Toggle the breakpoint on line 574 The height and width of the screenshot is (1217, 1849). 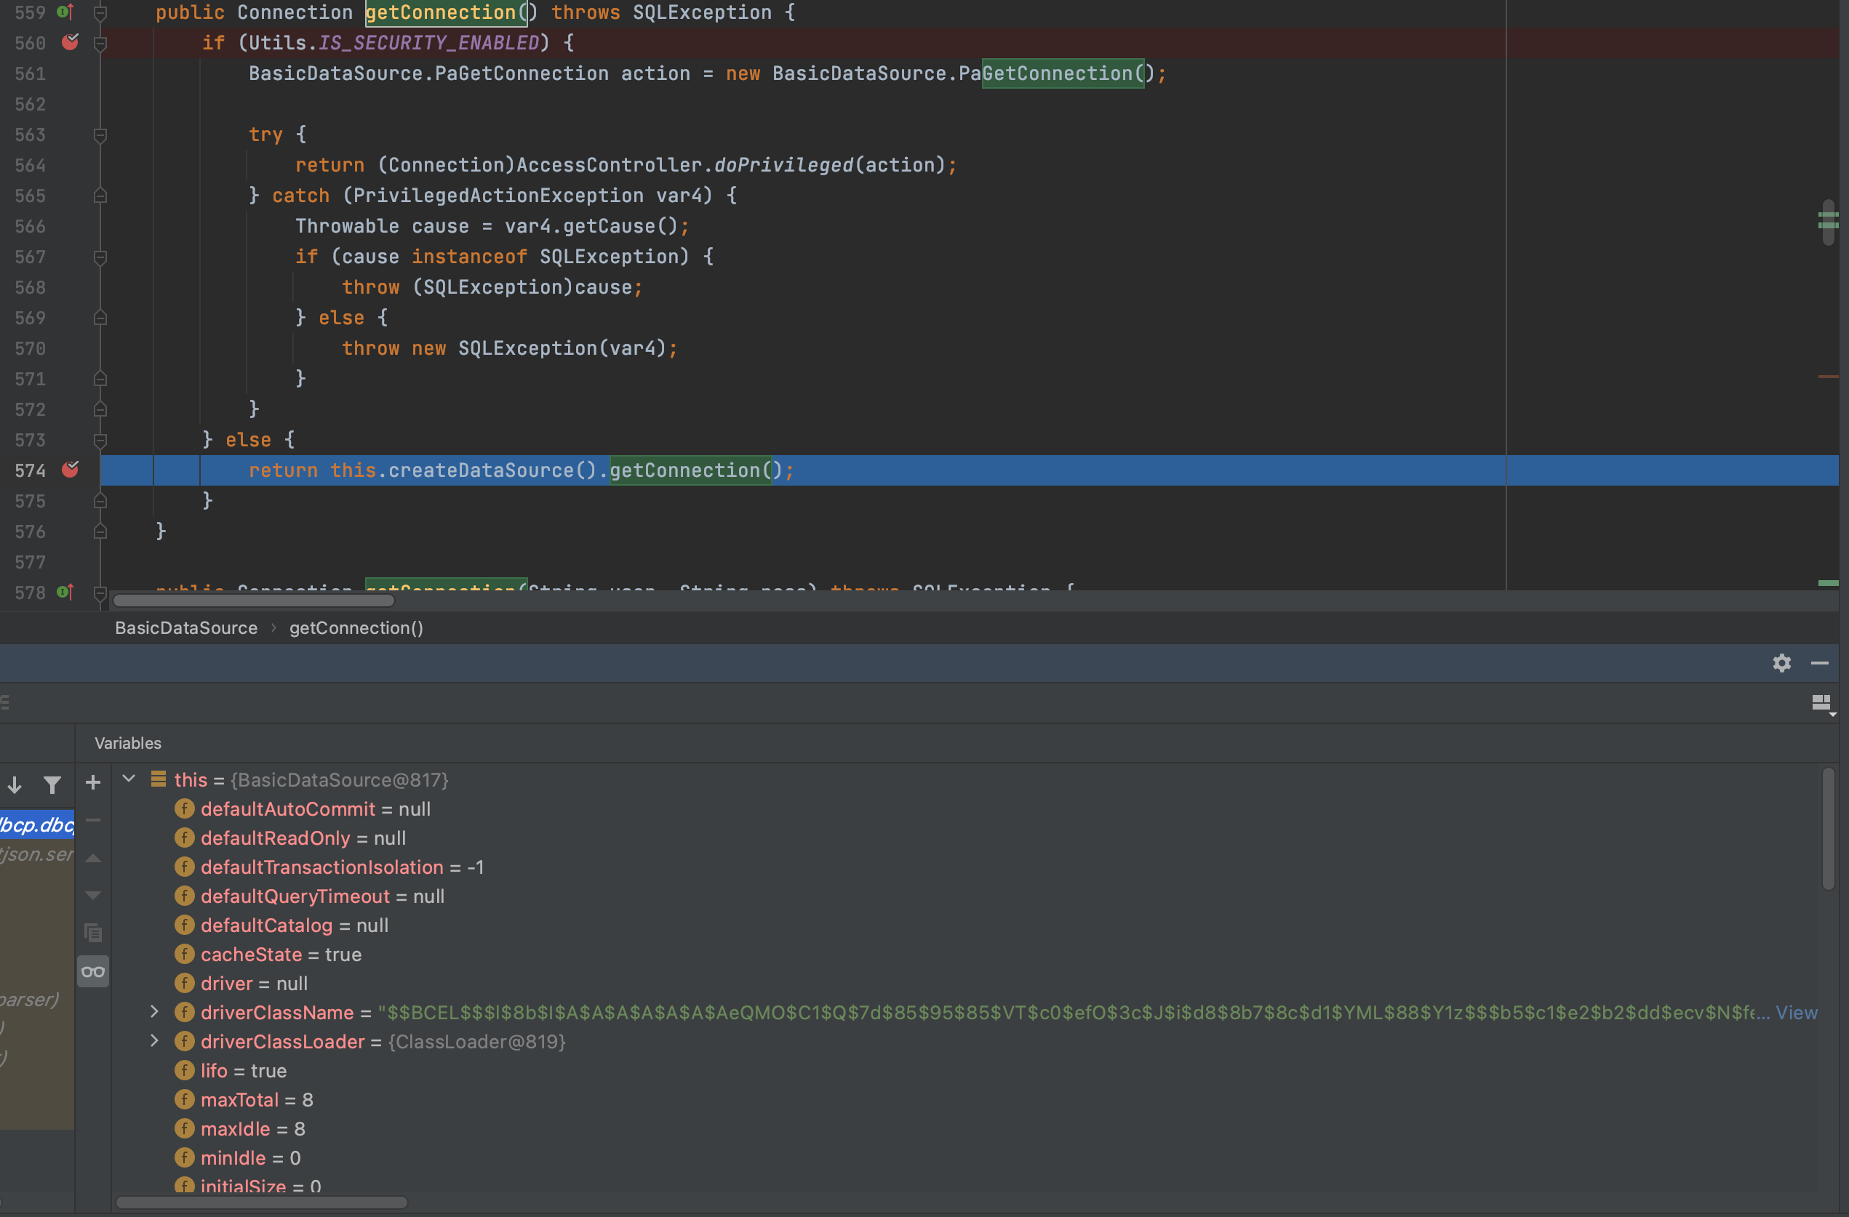tap(70, 469)
